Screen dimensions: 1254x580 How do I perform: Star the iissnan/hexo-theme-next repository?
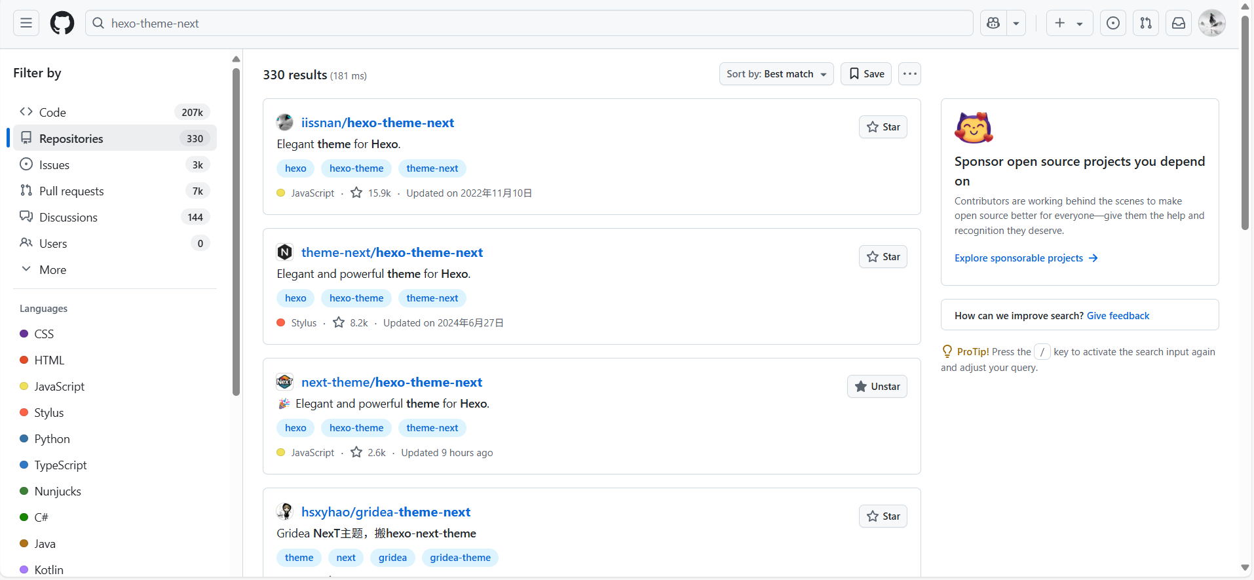pos(883,127)
